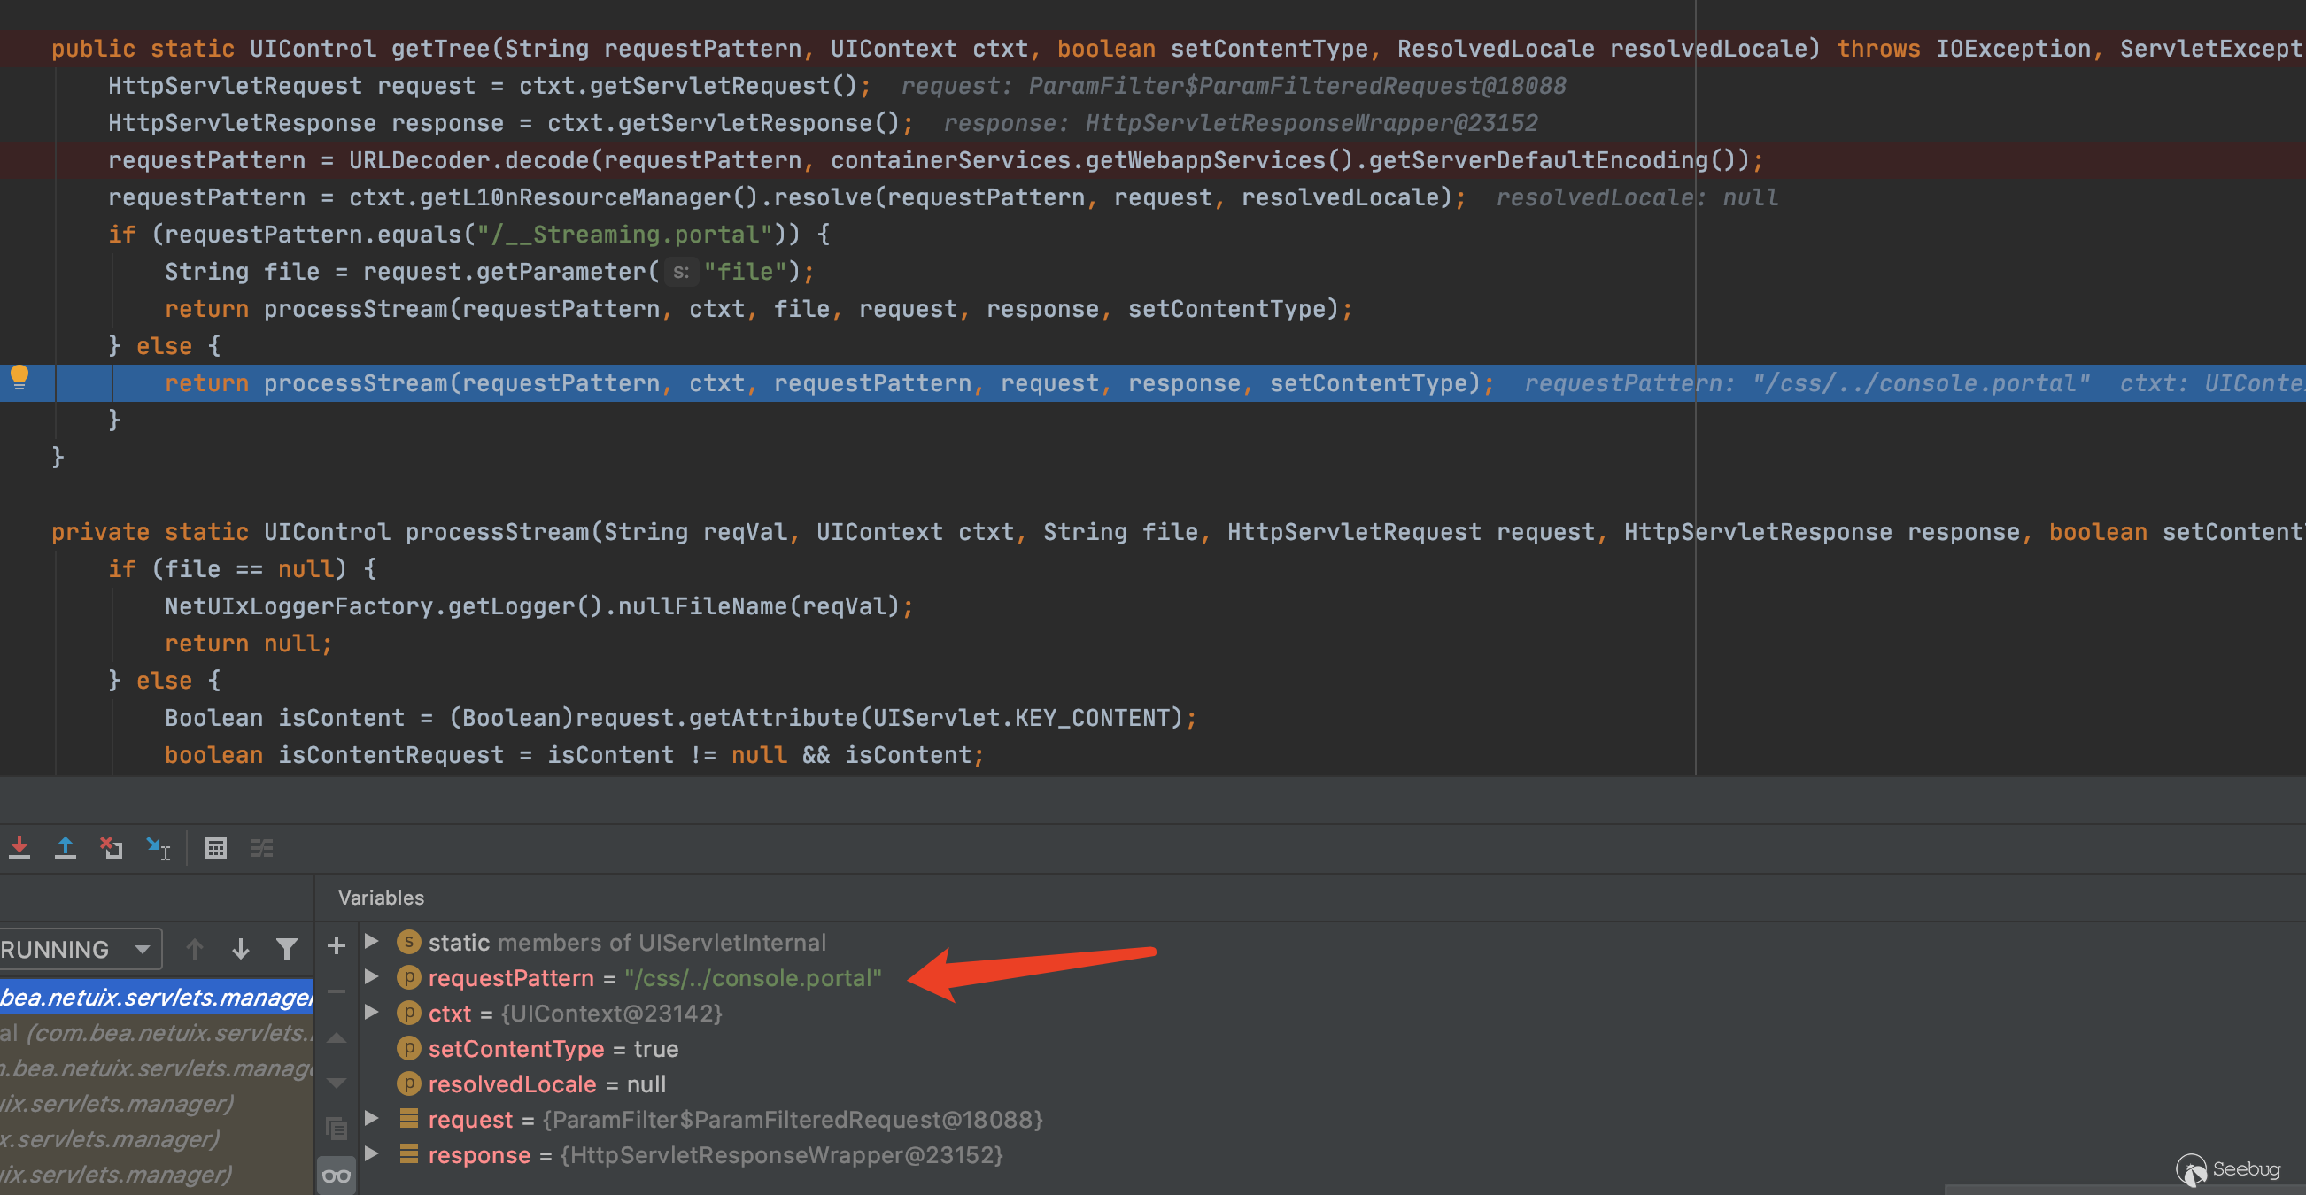Toggle the frames filter funnel icon
The height and width of the screenshot is (1195, 2306).
286,949
